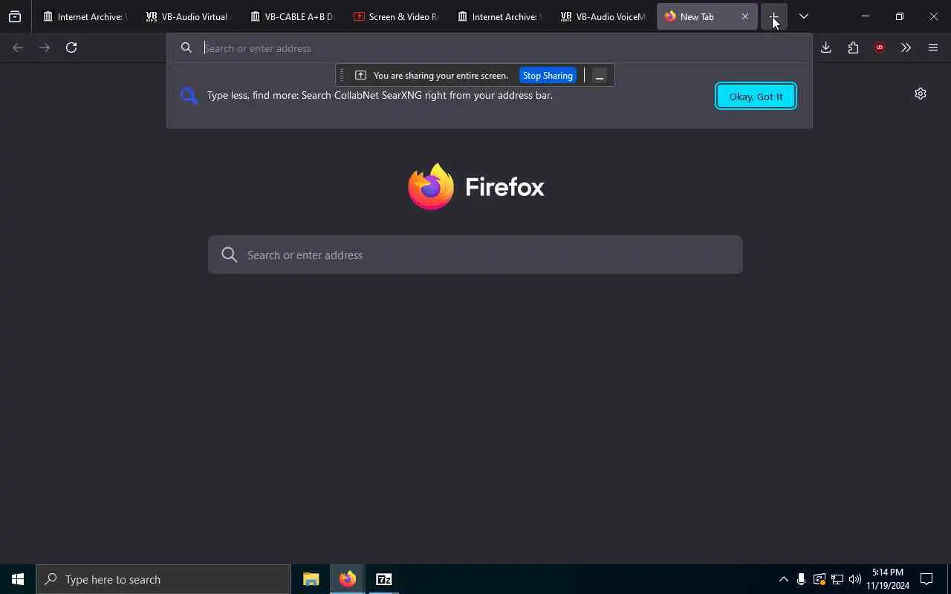This screenshot has width=951, height=594.
Task: Open the Firefox application menu
Action: point(933,48)
